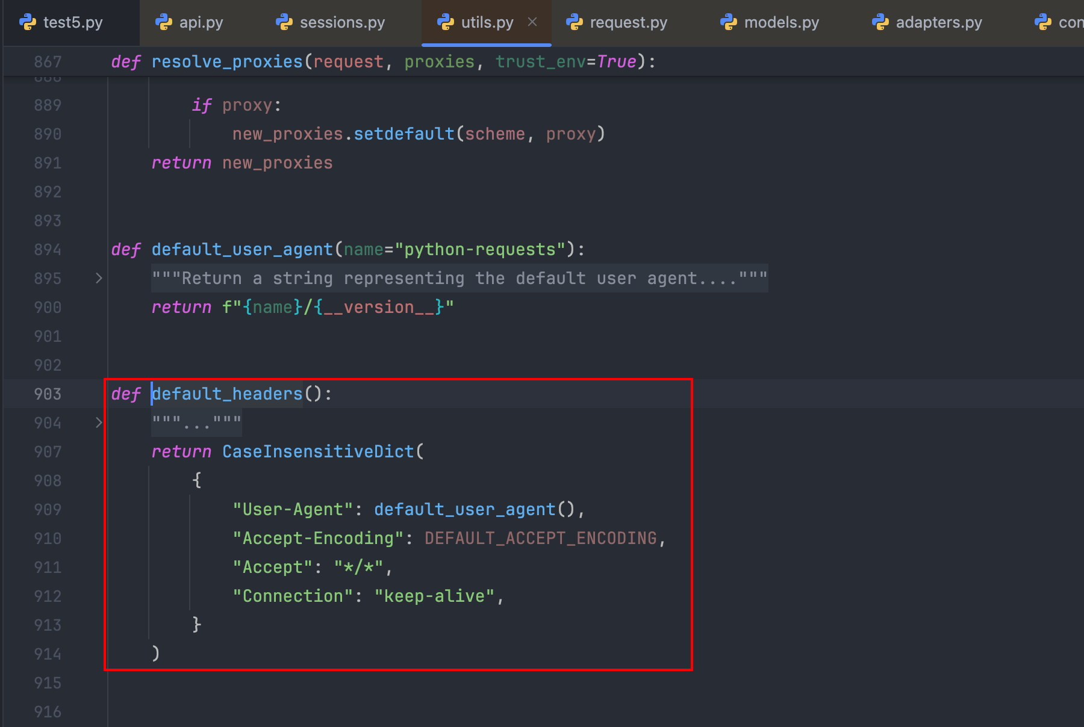This screenshot has height=727, width=1084.
Task: Click the Python icon on utils.py tab
Action: pos(446,23)
